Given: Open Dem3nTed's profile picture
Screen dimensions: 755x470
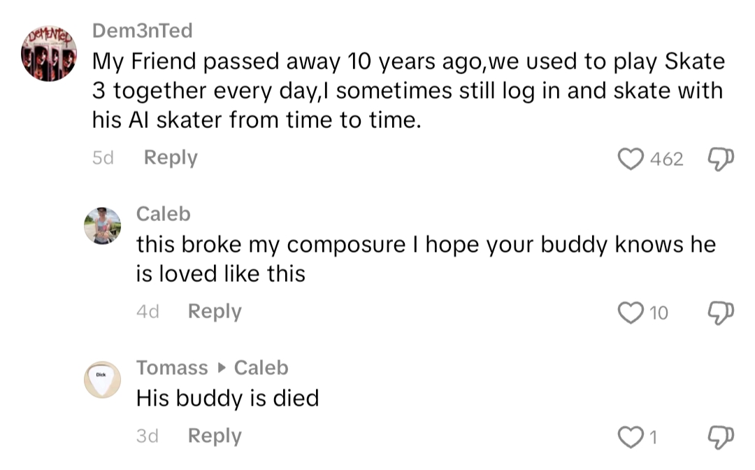Looking at the screenshot, I should [49, 55].
